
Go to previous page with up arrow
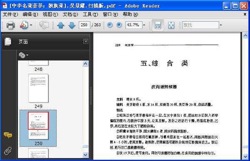click(60, 25)
